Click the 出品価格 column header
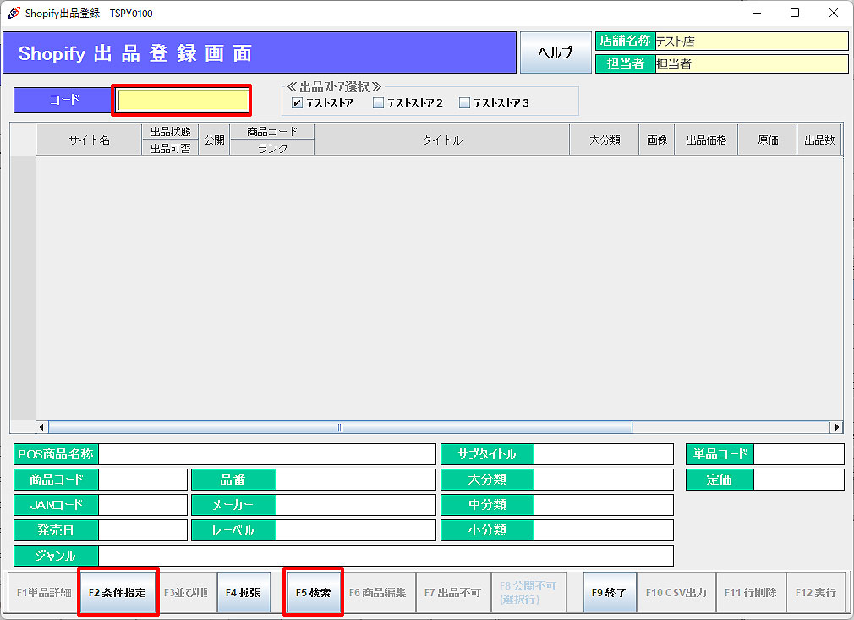Image resolution: width=854 pixels, height=620 pixels. (x=705, y=140)
